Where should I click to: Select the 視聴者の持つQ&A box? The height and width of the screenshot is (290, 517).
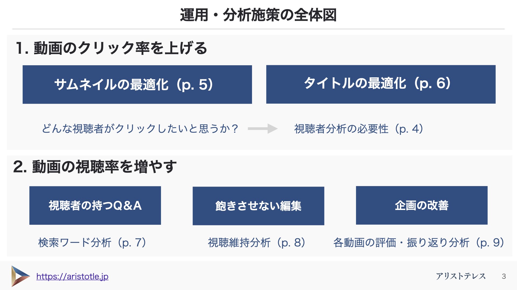pos(95,205)
